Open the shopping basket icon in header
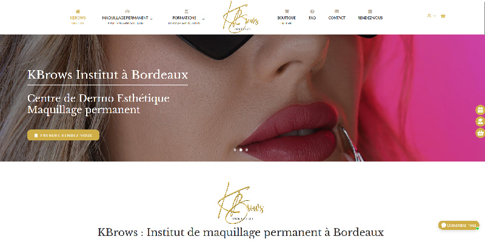 443,16
